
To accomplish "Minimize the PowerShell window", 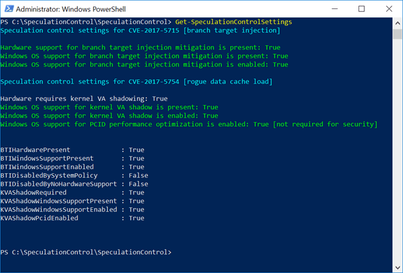I will [335, 9].
